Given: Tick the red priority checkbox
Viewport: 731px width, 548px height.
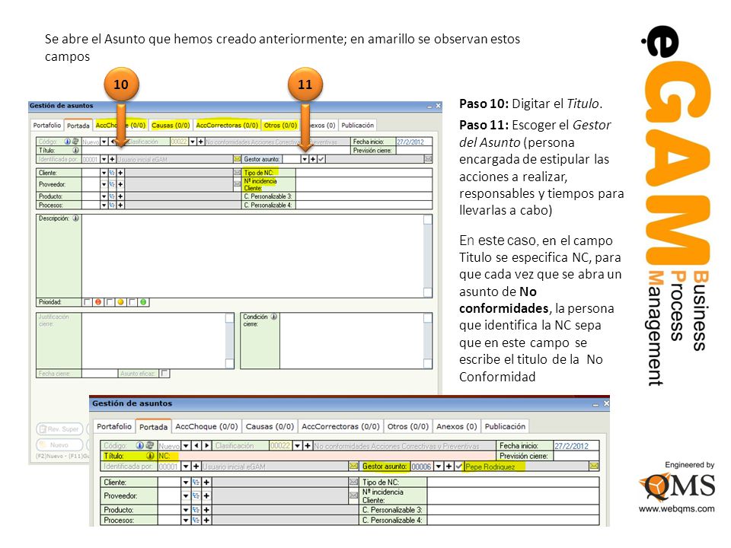Looking at the screenshot, I should point(87,302).
